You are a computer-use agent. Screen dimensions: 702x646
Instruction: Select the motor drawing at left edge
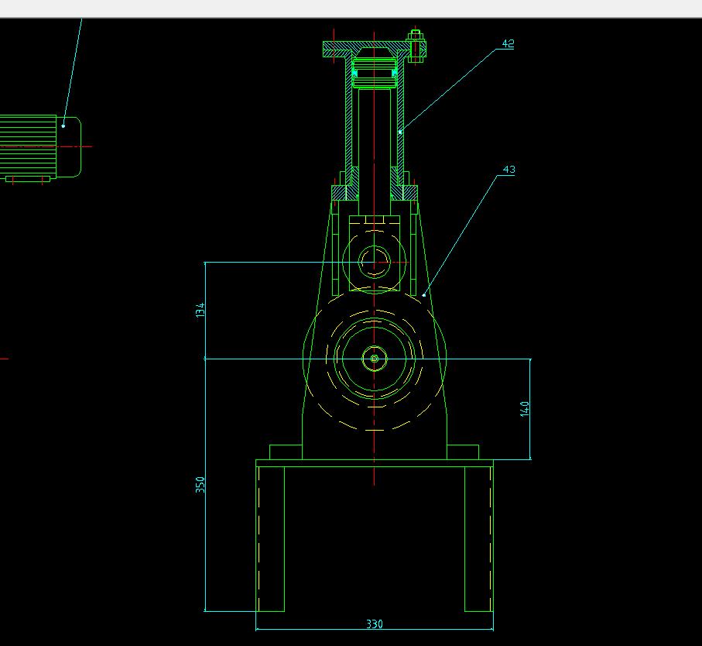tap(40, 148)
